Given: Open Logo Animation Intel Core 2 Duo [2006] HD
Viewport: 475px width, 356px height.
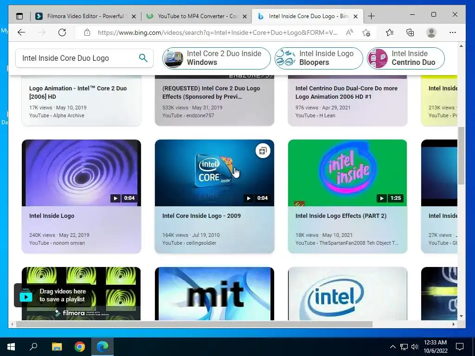Looking at the screenshot, I should pyautogui.click(x=78, y=92).
